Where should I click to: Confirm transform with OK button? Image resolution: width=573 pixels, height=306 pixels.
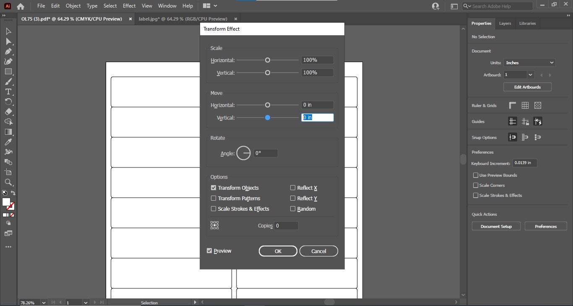tap(278, 251)
